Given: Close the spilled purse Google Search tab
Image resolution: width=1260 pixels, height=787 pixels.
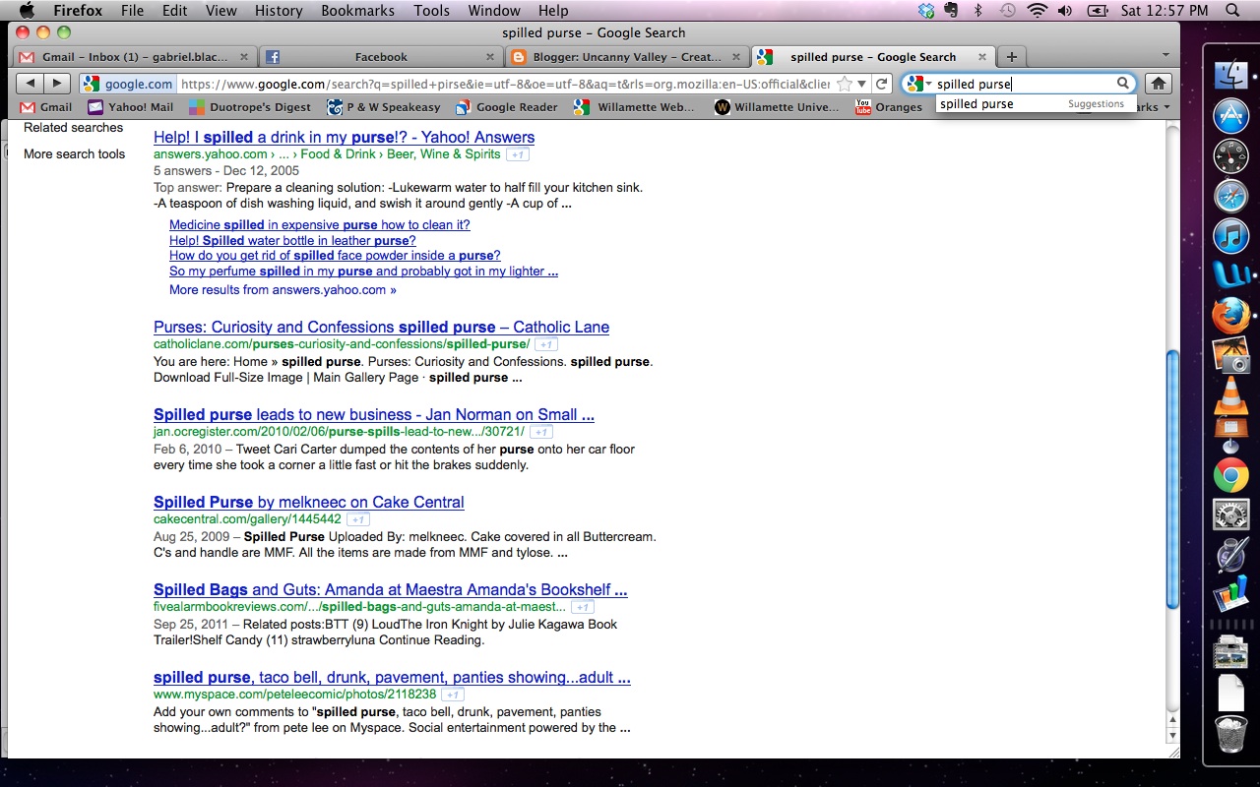Looking at the screenshot, I should (x=980, y=57).
